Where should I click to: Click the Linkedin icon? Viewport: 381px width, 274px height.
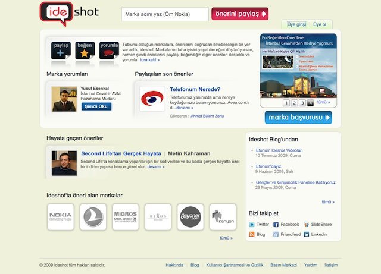pyautogui.click(x=307, y=234)
